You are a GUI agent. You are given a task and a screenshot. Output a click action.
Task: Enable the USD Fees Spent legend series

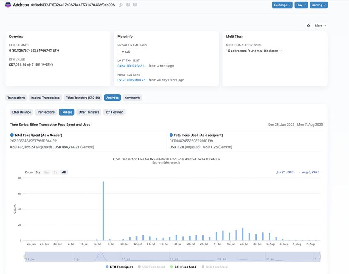coord(151,267)
